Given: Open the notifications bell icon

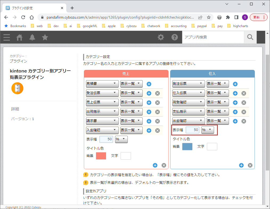Looking at the screenshot, I should click(32, 37).
